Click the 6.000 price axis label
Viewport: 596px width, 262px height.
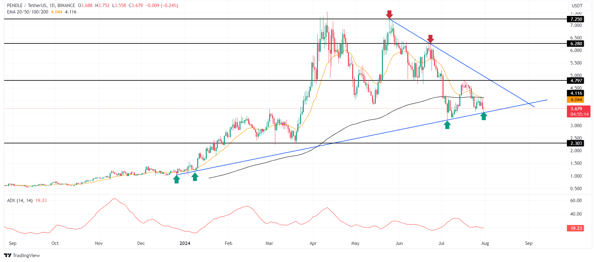(576, 50)
